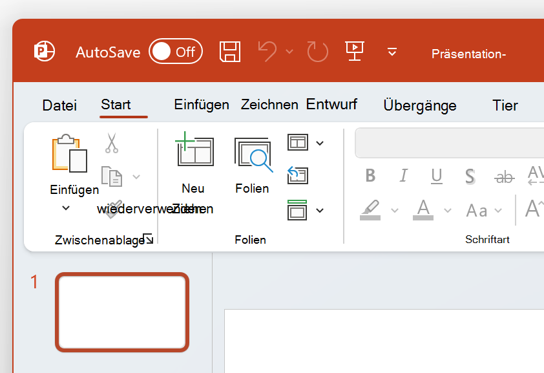544x373 pixels.
Task: Click into the font name box
Action: [449, 143]
